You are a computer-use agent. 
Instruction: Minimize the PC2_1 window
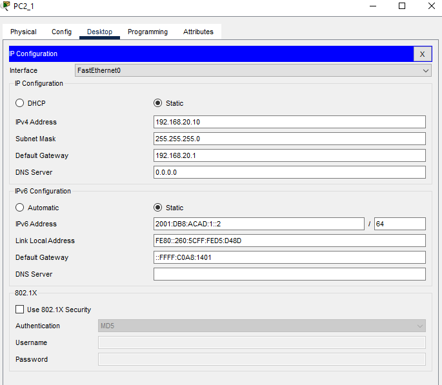(373, 6)
